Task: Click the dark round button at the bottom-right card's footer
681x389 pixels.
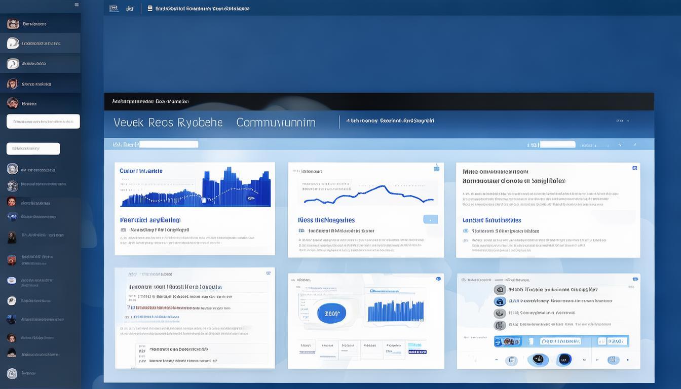Action: point(564,360)
